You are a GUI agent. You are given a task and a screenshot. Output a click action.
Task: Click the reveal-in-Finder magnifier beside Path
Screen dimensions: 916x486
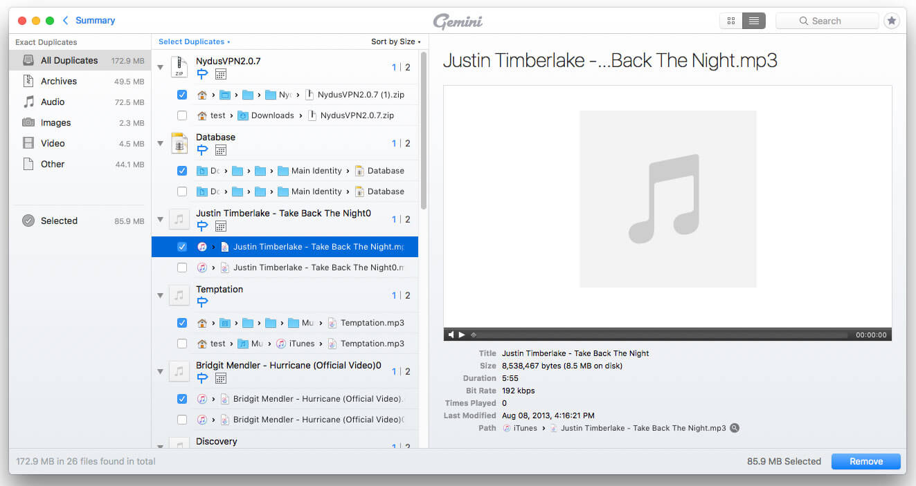point(735,428)
